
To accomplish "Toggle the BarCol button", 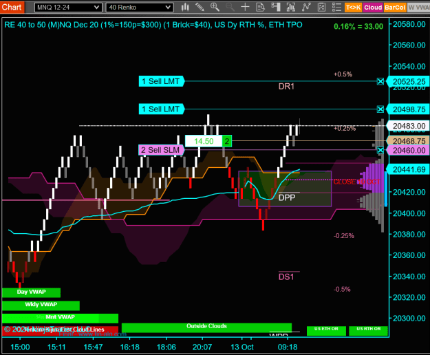I will [395, 8].
